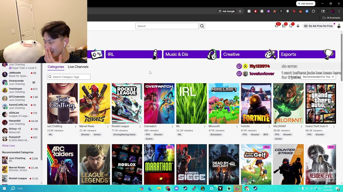Click Go Ad-Free for Free button
This screenshot has height=192, width=343.
[x=318, y=26]
